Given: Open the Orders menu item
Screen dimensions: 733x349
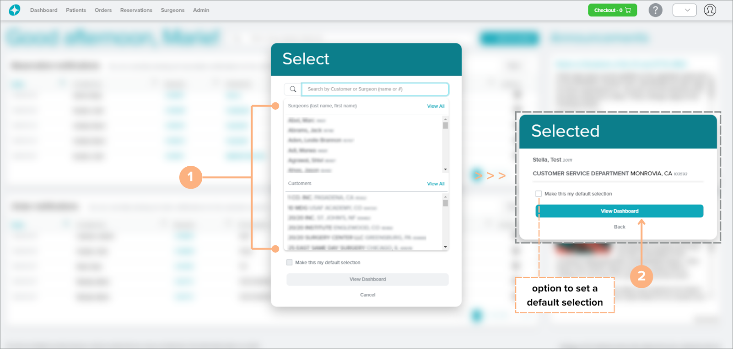Looking at the screenshot, I should (103, 10).
